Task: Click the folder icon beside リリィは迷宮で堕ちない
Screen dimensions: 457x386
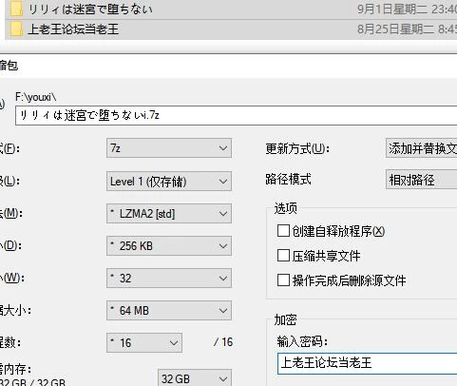Action: 16,10
